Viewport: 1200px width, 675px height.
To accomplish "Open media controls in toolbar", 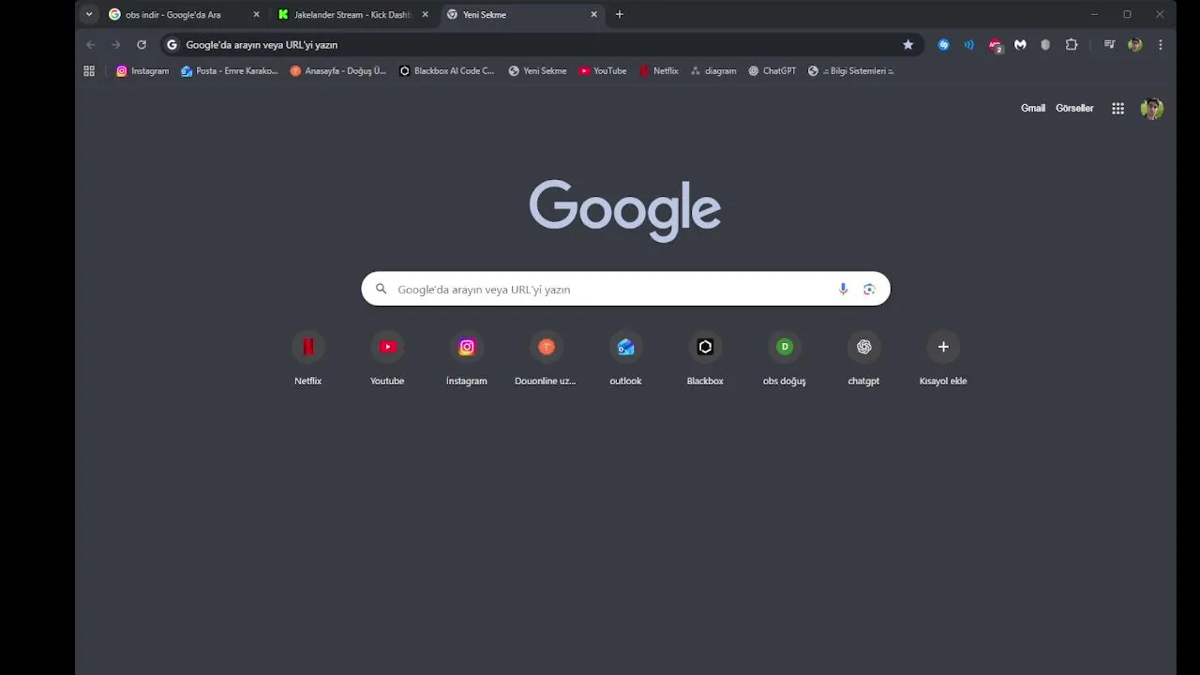I will click(1109, 44).
